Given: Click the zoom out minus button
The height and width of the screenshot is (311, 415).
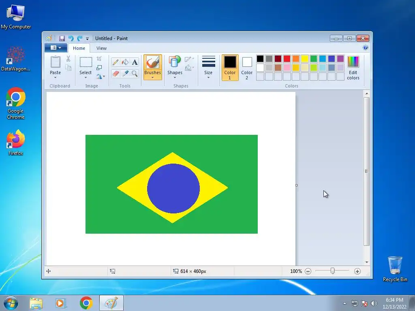Looking at the screenshot, I should pyautogui.click(x=308, y=271).
